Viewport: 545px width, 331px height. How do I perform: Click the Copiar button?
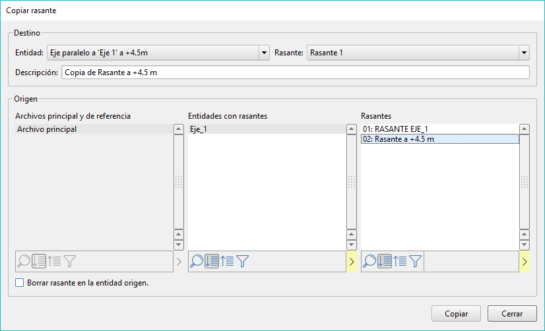(x=456, y=314)
